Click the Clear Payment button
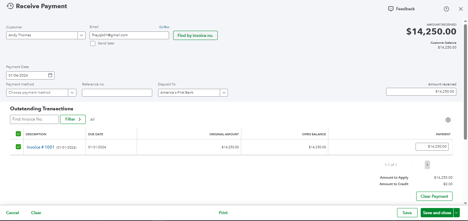 point(434,196)
